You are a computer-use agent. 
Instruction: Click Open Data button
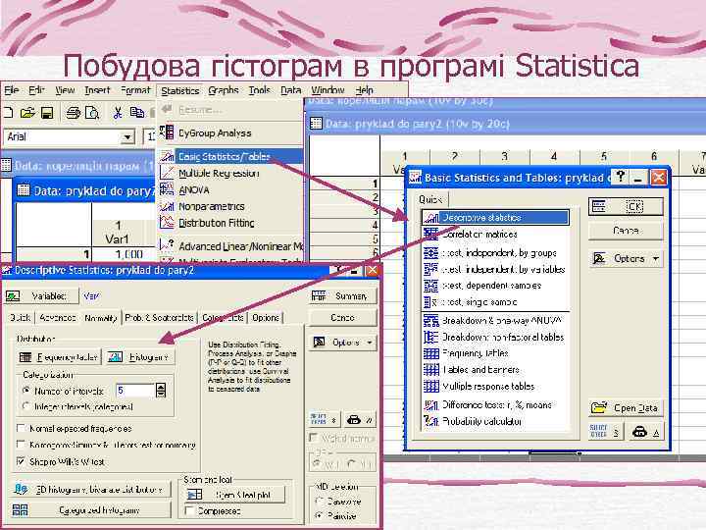[x=626, y=408]
